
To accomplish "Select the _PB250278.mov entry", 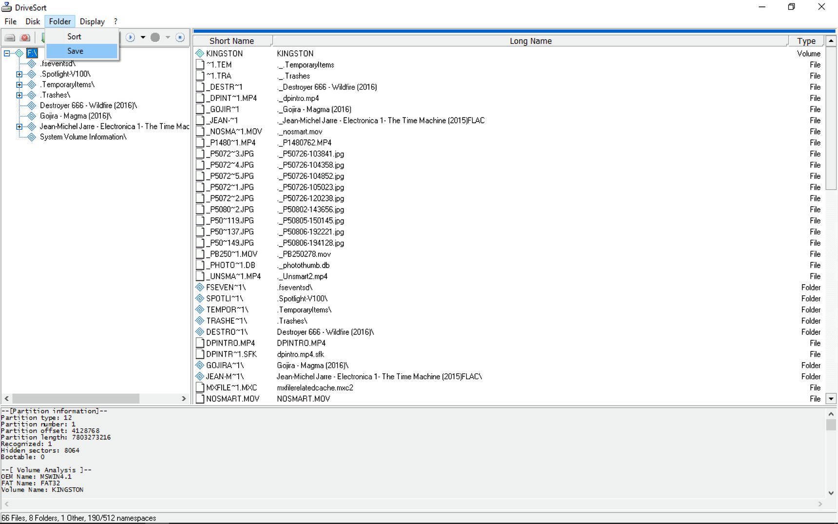I will coord(304,254).
